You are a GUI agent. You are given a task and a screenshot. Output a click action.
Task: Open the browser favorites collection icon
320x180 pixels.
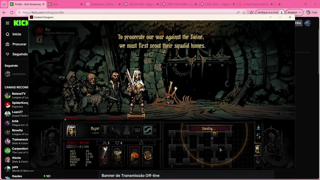coord(251,12)
